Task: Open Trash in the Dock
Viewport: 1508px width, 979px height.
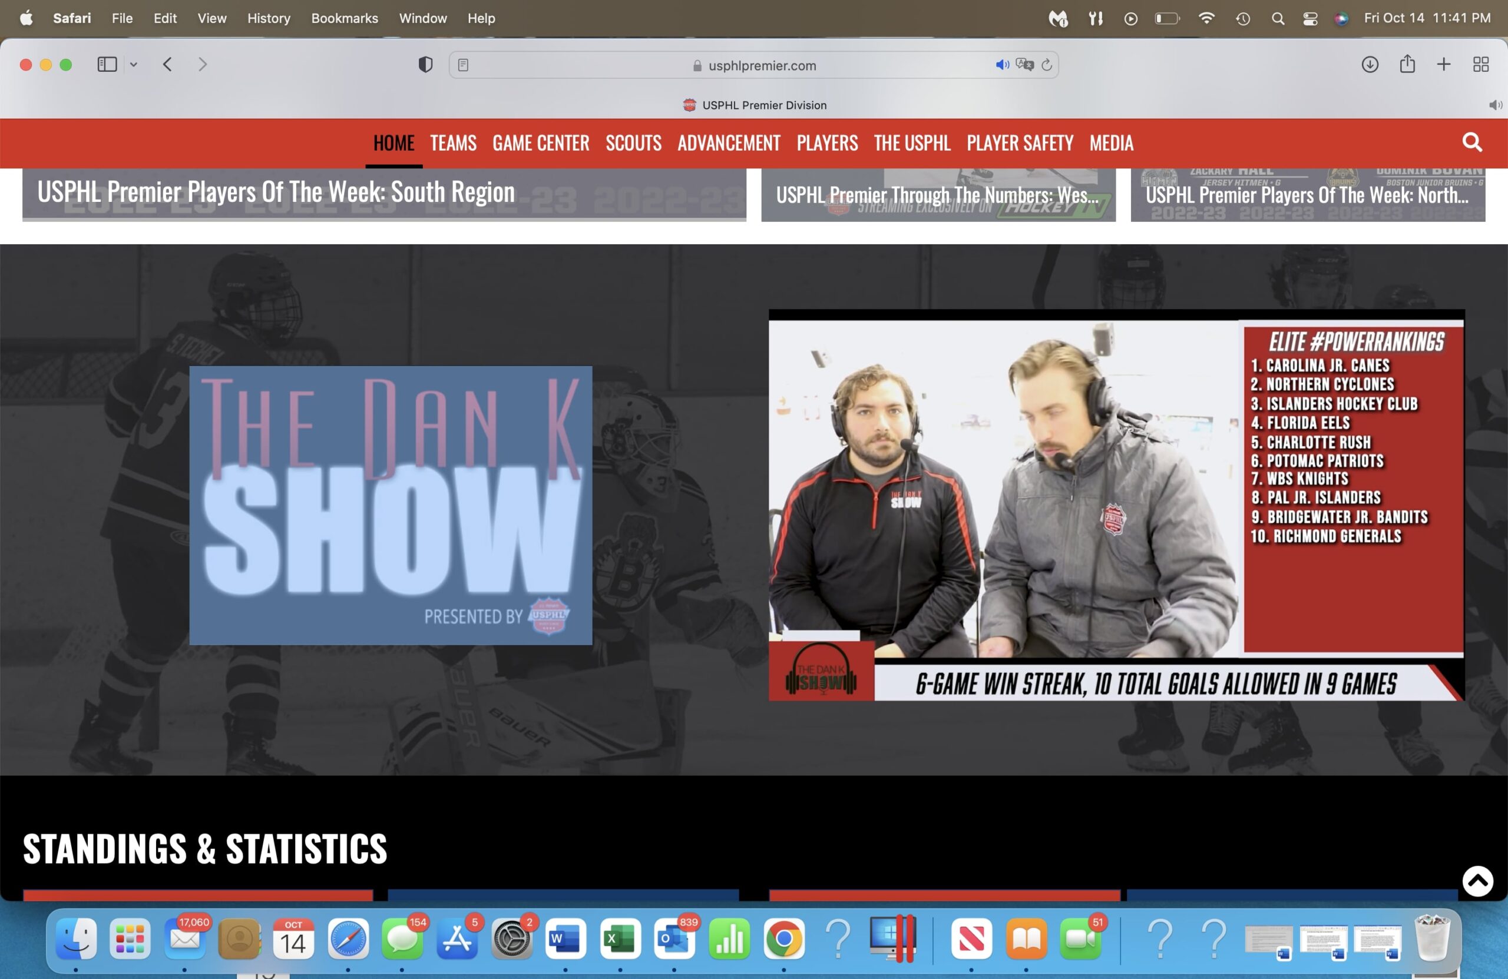Action: click(1432, 938)
